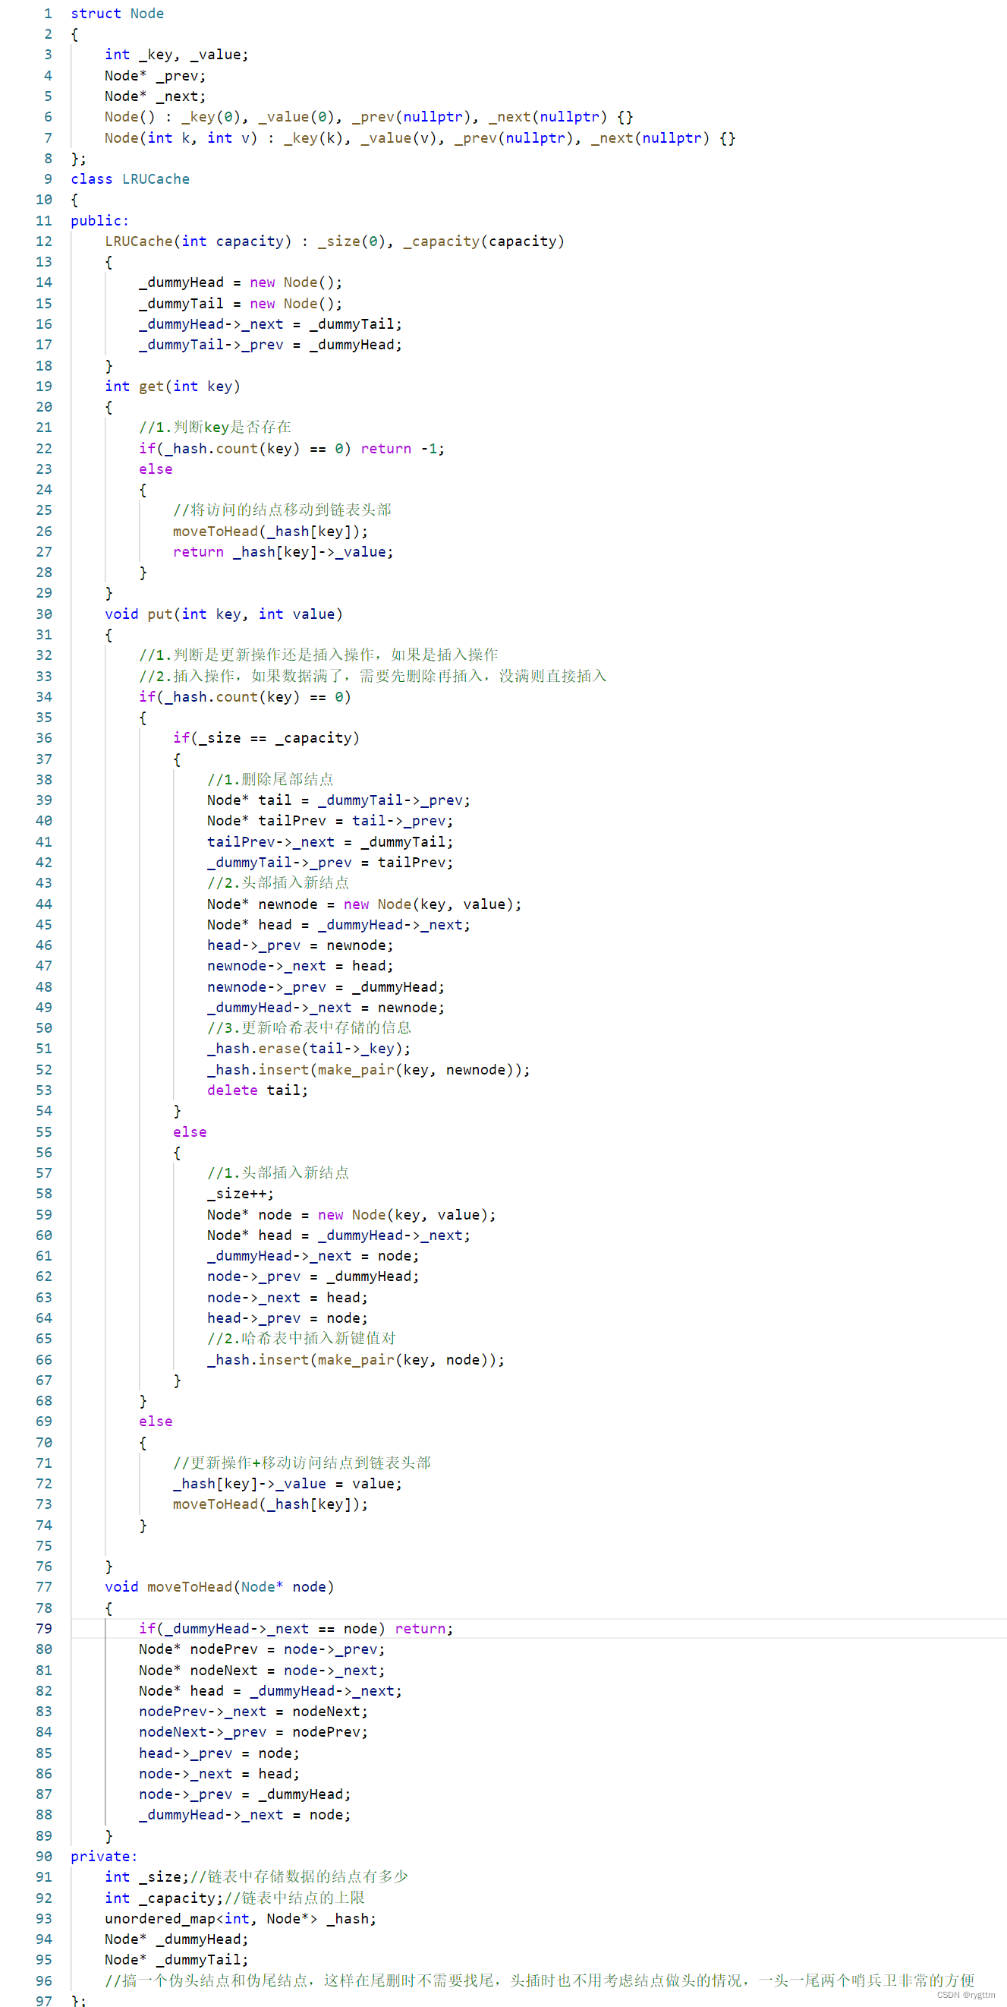Click line number 1 in the gutter
Image resolution: width=1007 pixels, height=2007 pixels.
point(49,13)
